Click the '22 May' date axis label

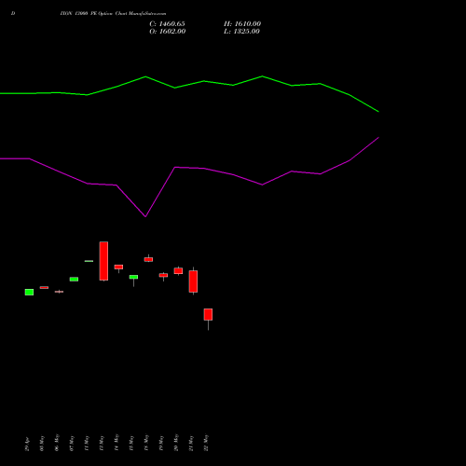click(x=206, y=443)
